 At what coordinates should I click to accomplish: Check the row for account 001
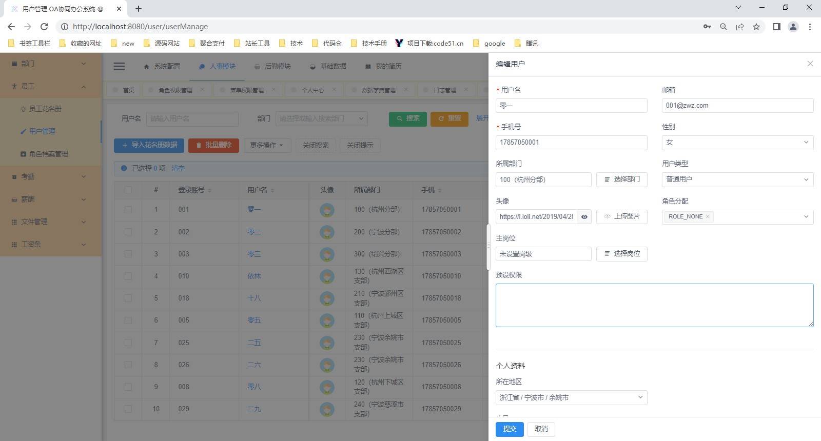coord(128,210)
